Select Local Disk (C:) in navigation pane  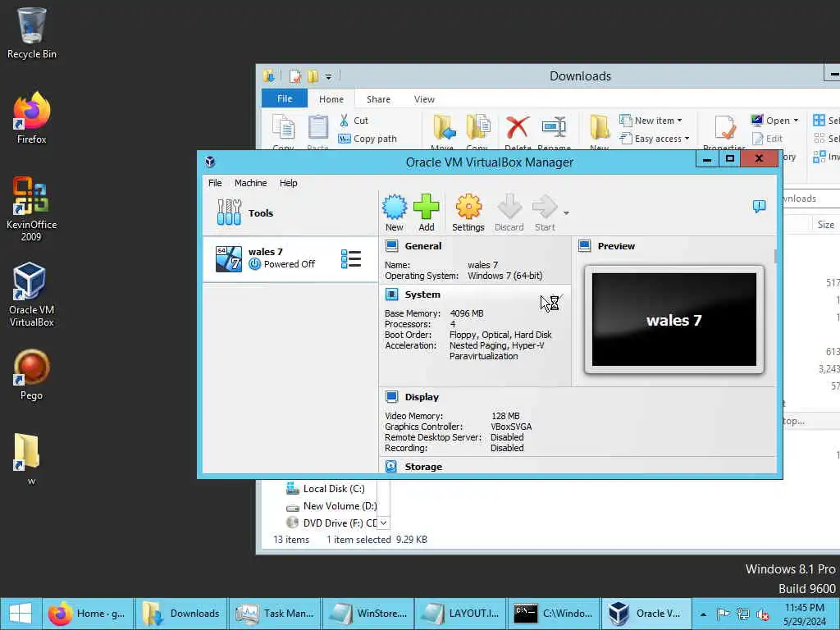(x=325, y=489)
